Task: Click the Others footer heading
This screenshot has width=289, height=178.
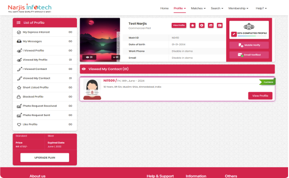Action: [x=231, y=176]
